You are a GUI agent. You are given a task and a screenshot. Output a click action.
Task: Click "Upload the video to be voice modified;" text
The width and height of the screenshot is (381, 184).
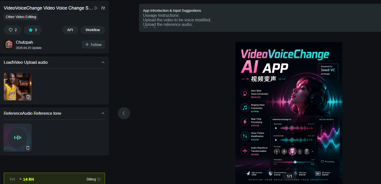(177, 20)
